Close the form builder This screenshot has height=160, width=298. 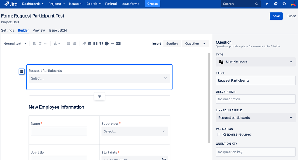[291, 16]
